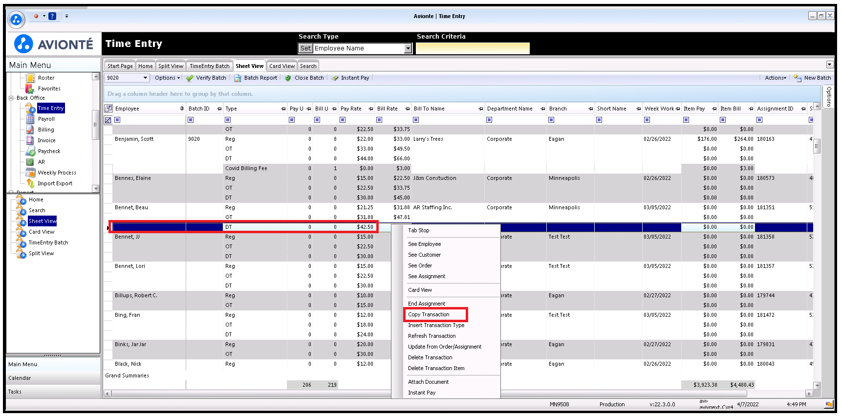Toggle the pin on Pay Rate column
The height and width of the screenshot is (418, 841).
tap(371, 109)
